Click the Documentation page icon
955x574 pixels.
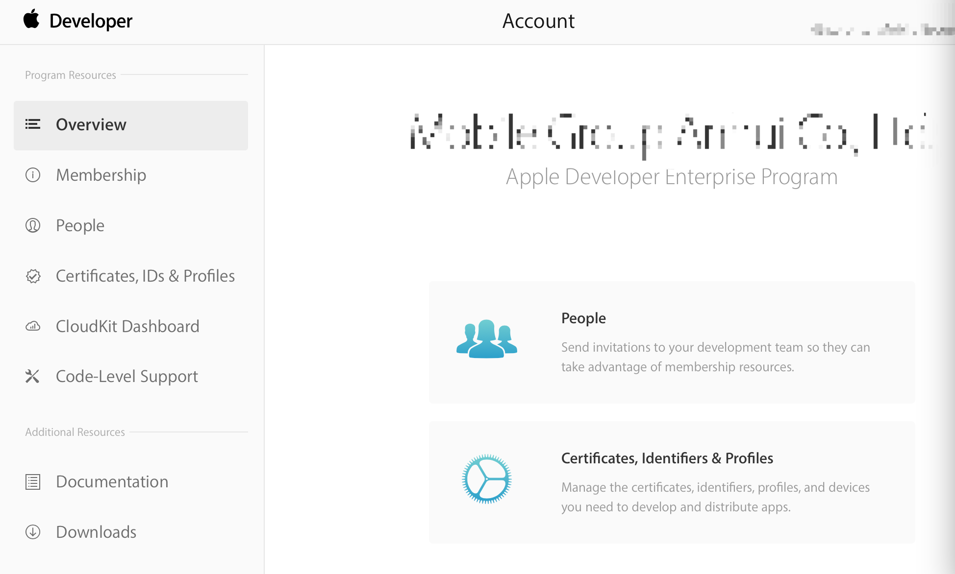[x=33, y=482]
